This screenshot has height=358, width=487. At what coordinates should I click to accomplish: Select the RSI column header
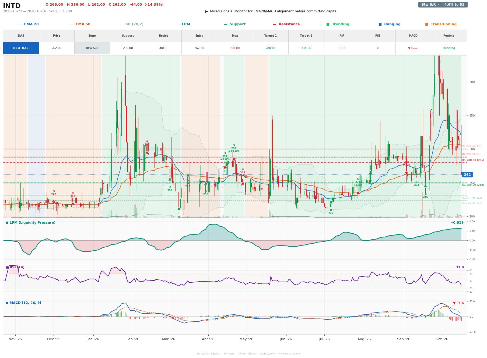tap(377, 36)
